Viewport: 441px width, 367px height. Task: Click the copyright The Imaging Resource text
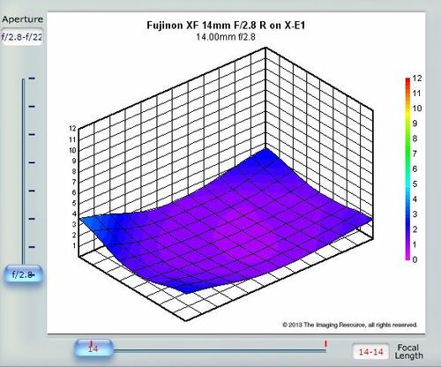click(x=350, y=325)
